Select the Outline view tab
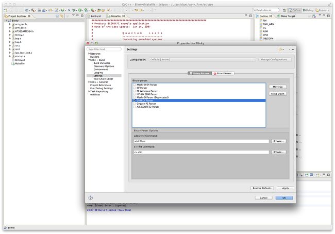The height and width of the screenshot is (234, 335). [264, 16]
